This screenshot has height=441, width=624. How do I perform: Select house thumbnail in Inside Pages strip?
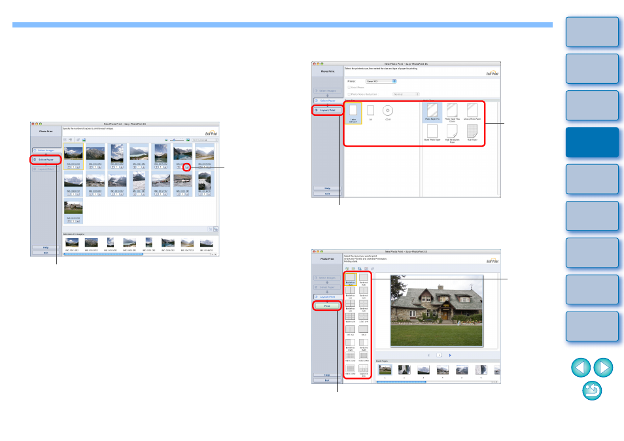(385, 370)
